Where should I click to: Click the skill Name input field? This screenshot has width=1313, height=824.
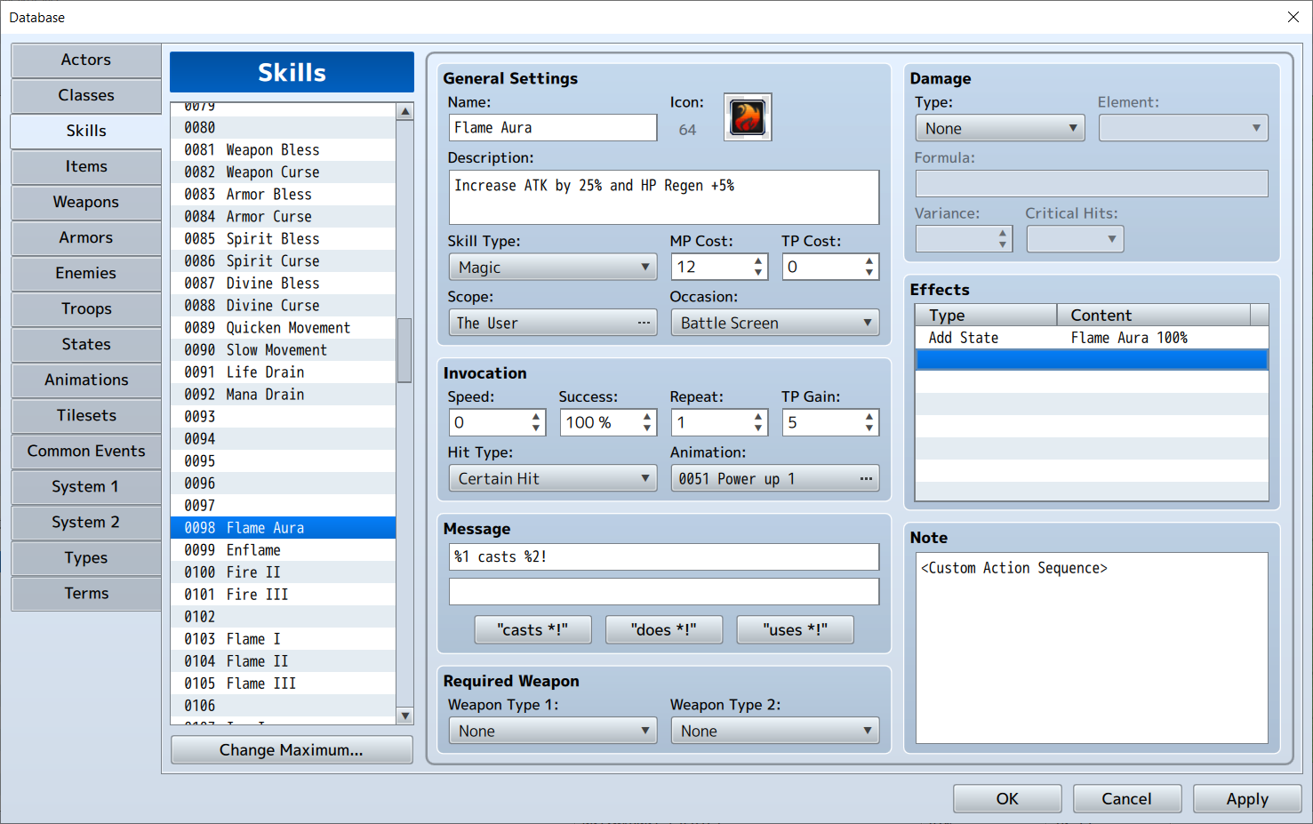552,127
